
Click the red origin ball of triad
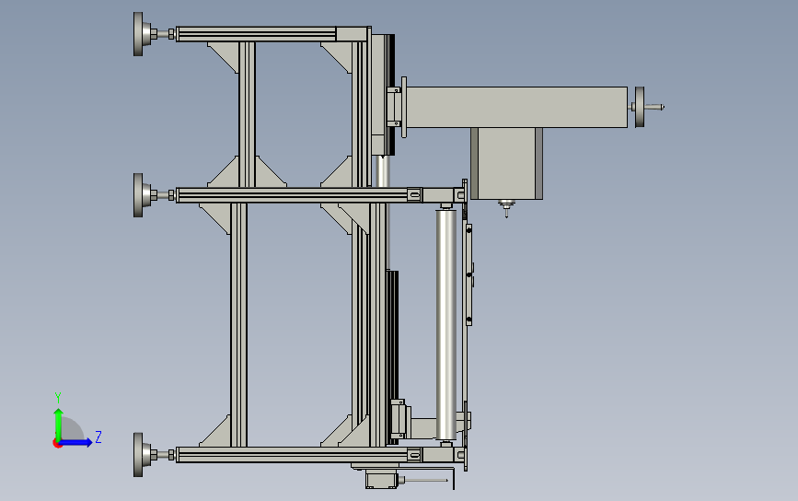click(57, 444)
